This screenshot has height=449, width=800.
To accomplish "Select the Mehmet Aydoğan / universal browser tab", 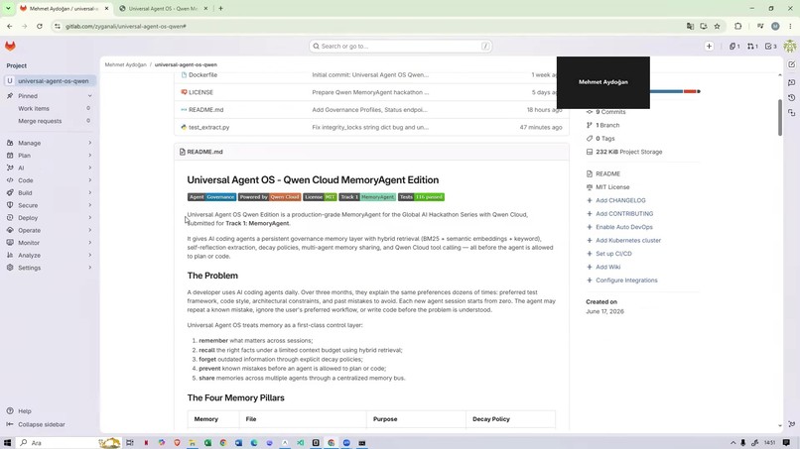I will click(x=65, y=9).
